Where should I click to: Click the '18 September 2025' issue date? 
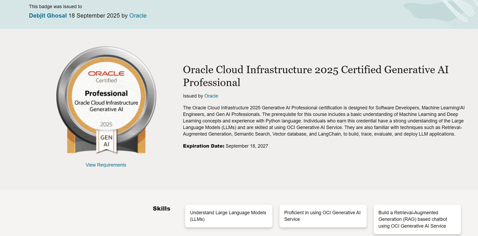point(94,16)
